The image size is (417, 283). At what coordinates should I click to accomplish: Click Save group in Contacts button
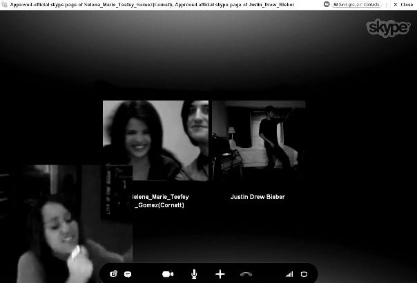point(356,5)
